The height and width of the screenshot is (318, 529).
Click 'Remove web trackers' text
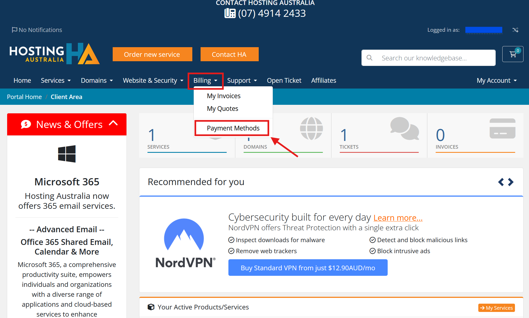pos(266,251)
